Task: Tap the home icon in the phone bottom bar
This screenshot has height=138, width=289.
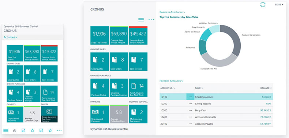Action: coord(15,130)
